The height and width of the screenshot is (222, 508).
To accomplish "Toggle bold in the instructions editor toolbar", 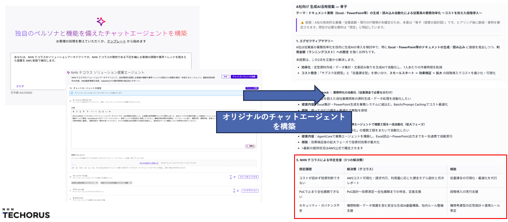I will pos(73,111).
